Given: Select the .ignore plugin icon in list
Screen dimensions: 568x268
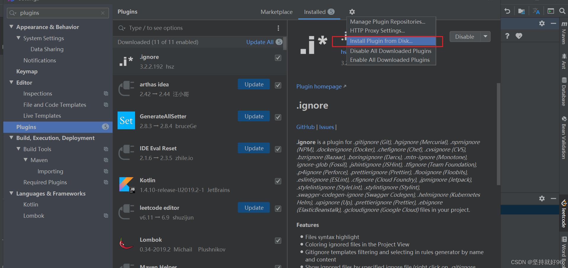Looking at the screenshot, I should coord(126,62).
